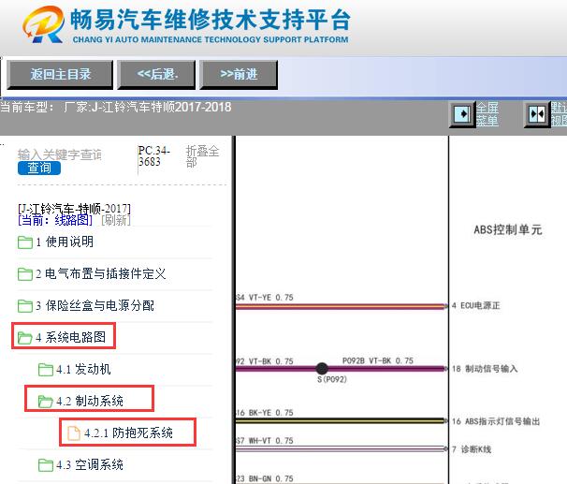Viewport: 567px width, 484px height.
Task: Click the [刷新] refresh link
Action: click(116, 220)
